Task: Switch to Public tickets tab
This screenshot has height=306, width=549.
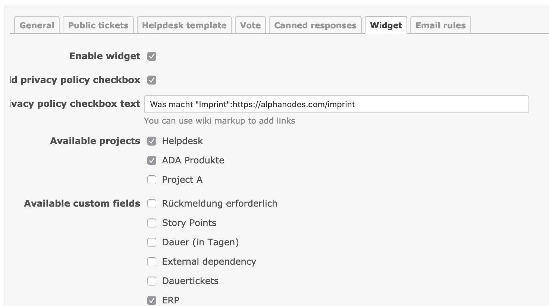Action: point(98,25)
